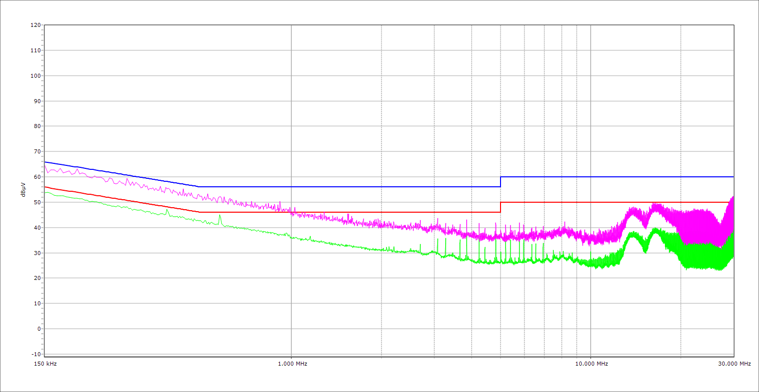This screenshot has width=759, height=392.
Task: Click the 0 value on y-axis
Action: click(38, 329)
